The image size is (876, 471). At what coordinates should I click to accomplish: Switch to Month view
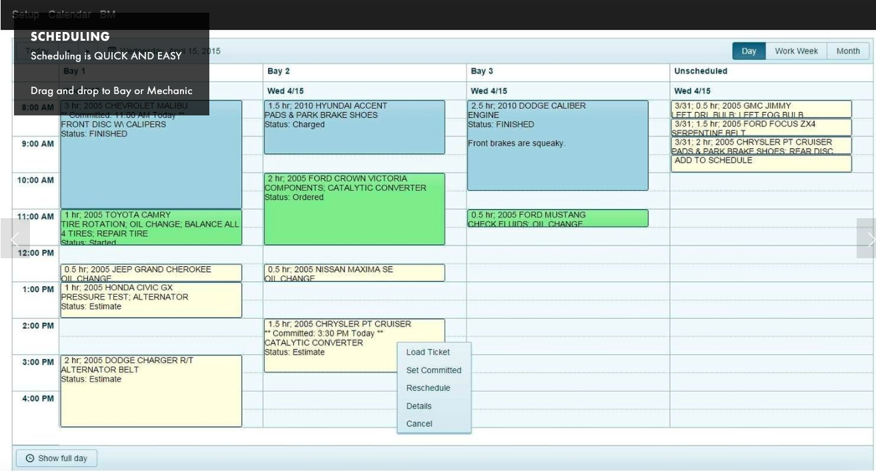point(848,51)
